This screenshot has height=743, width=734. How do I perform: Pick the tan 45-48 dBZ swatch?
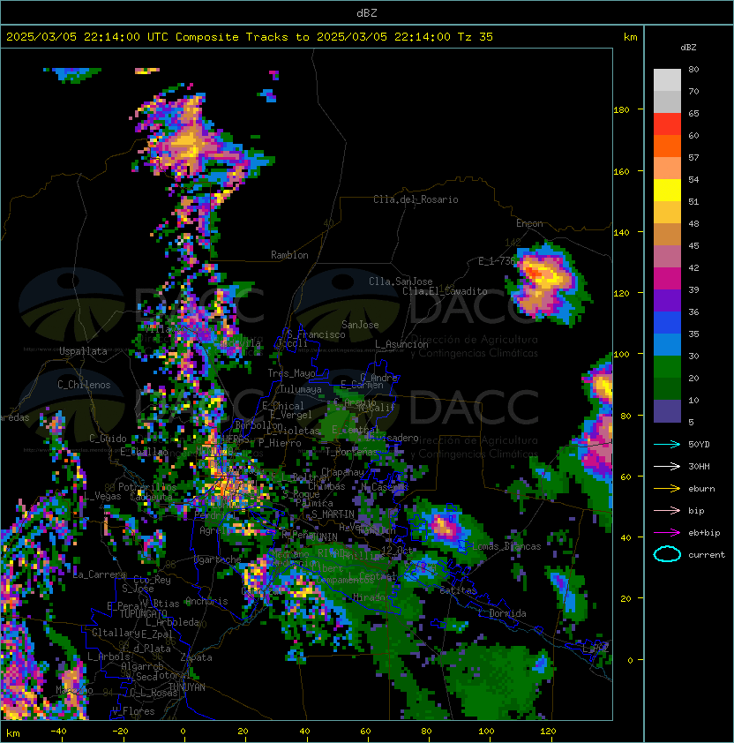(667, 234)
